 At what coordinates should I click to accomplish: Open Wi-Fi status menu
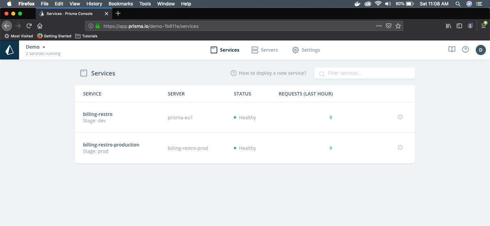tap(378, 4)
